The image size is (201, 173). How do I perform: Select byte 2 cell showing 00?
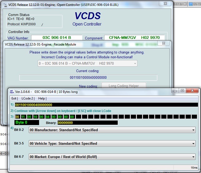[x=29, y=117]
